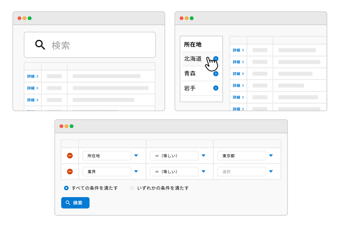Open the 東京都 value dropdown
This screenshot has height=227, width=340.
[271, 155]
